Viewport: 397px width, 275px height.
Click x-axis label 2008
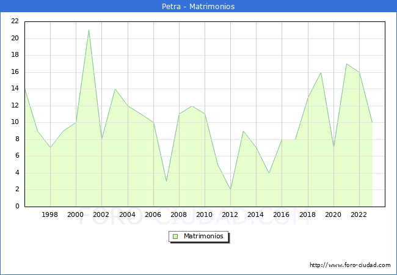click(179, 215)
